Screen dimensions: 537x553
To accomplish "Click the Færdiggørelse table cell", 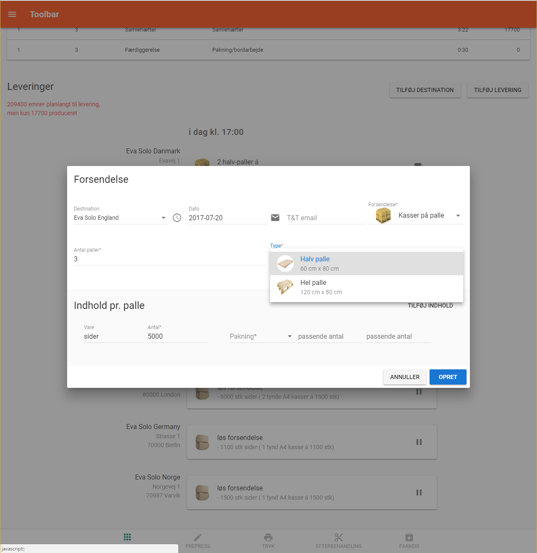I will [x=142, y=50].
